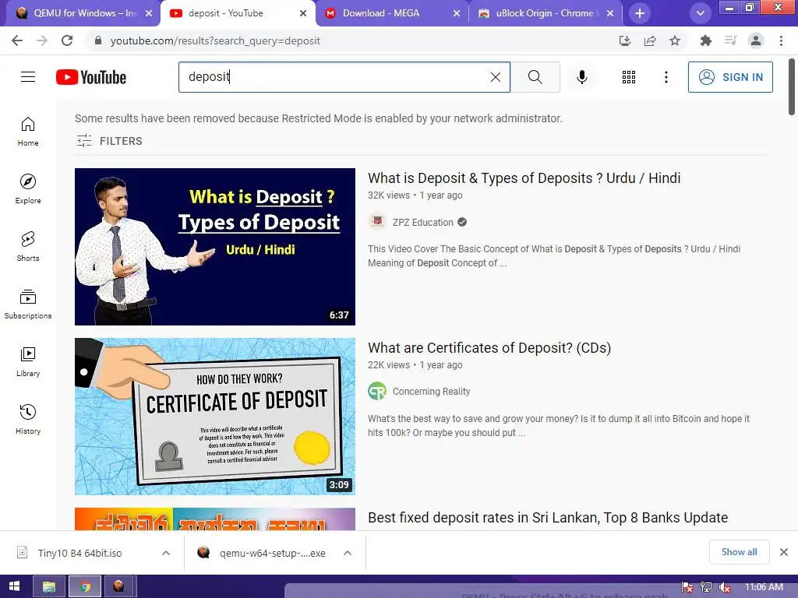Open Library in sidebar
The width and height of the screenshot is (798, 598).
(x=28, y=361)
